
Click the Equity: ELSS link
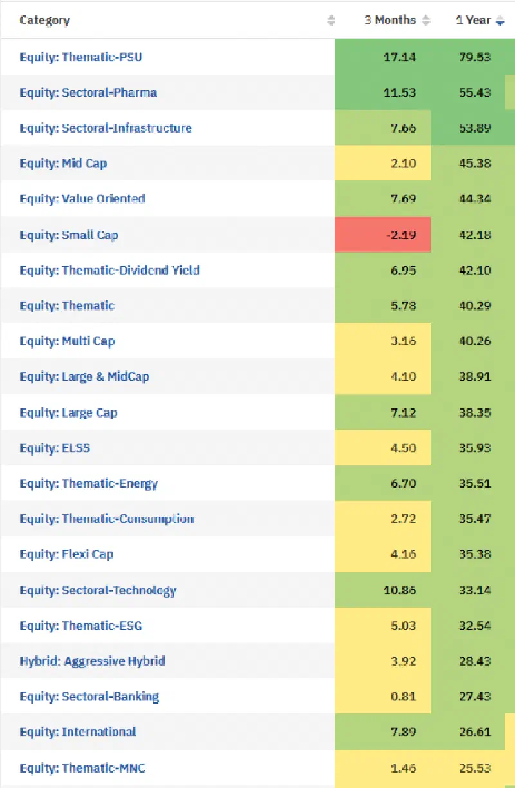(55, 447)
